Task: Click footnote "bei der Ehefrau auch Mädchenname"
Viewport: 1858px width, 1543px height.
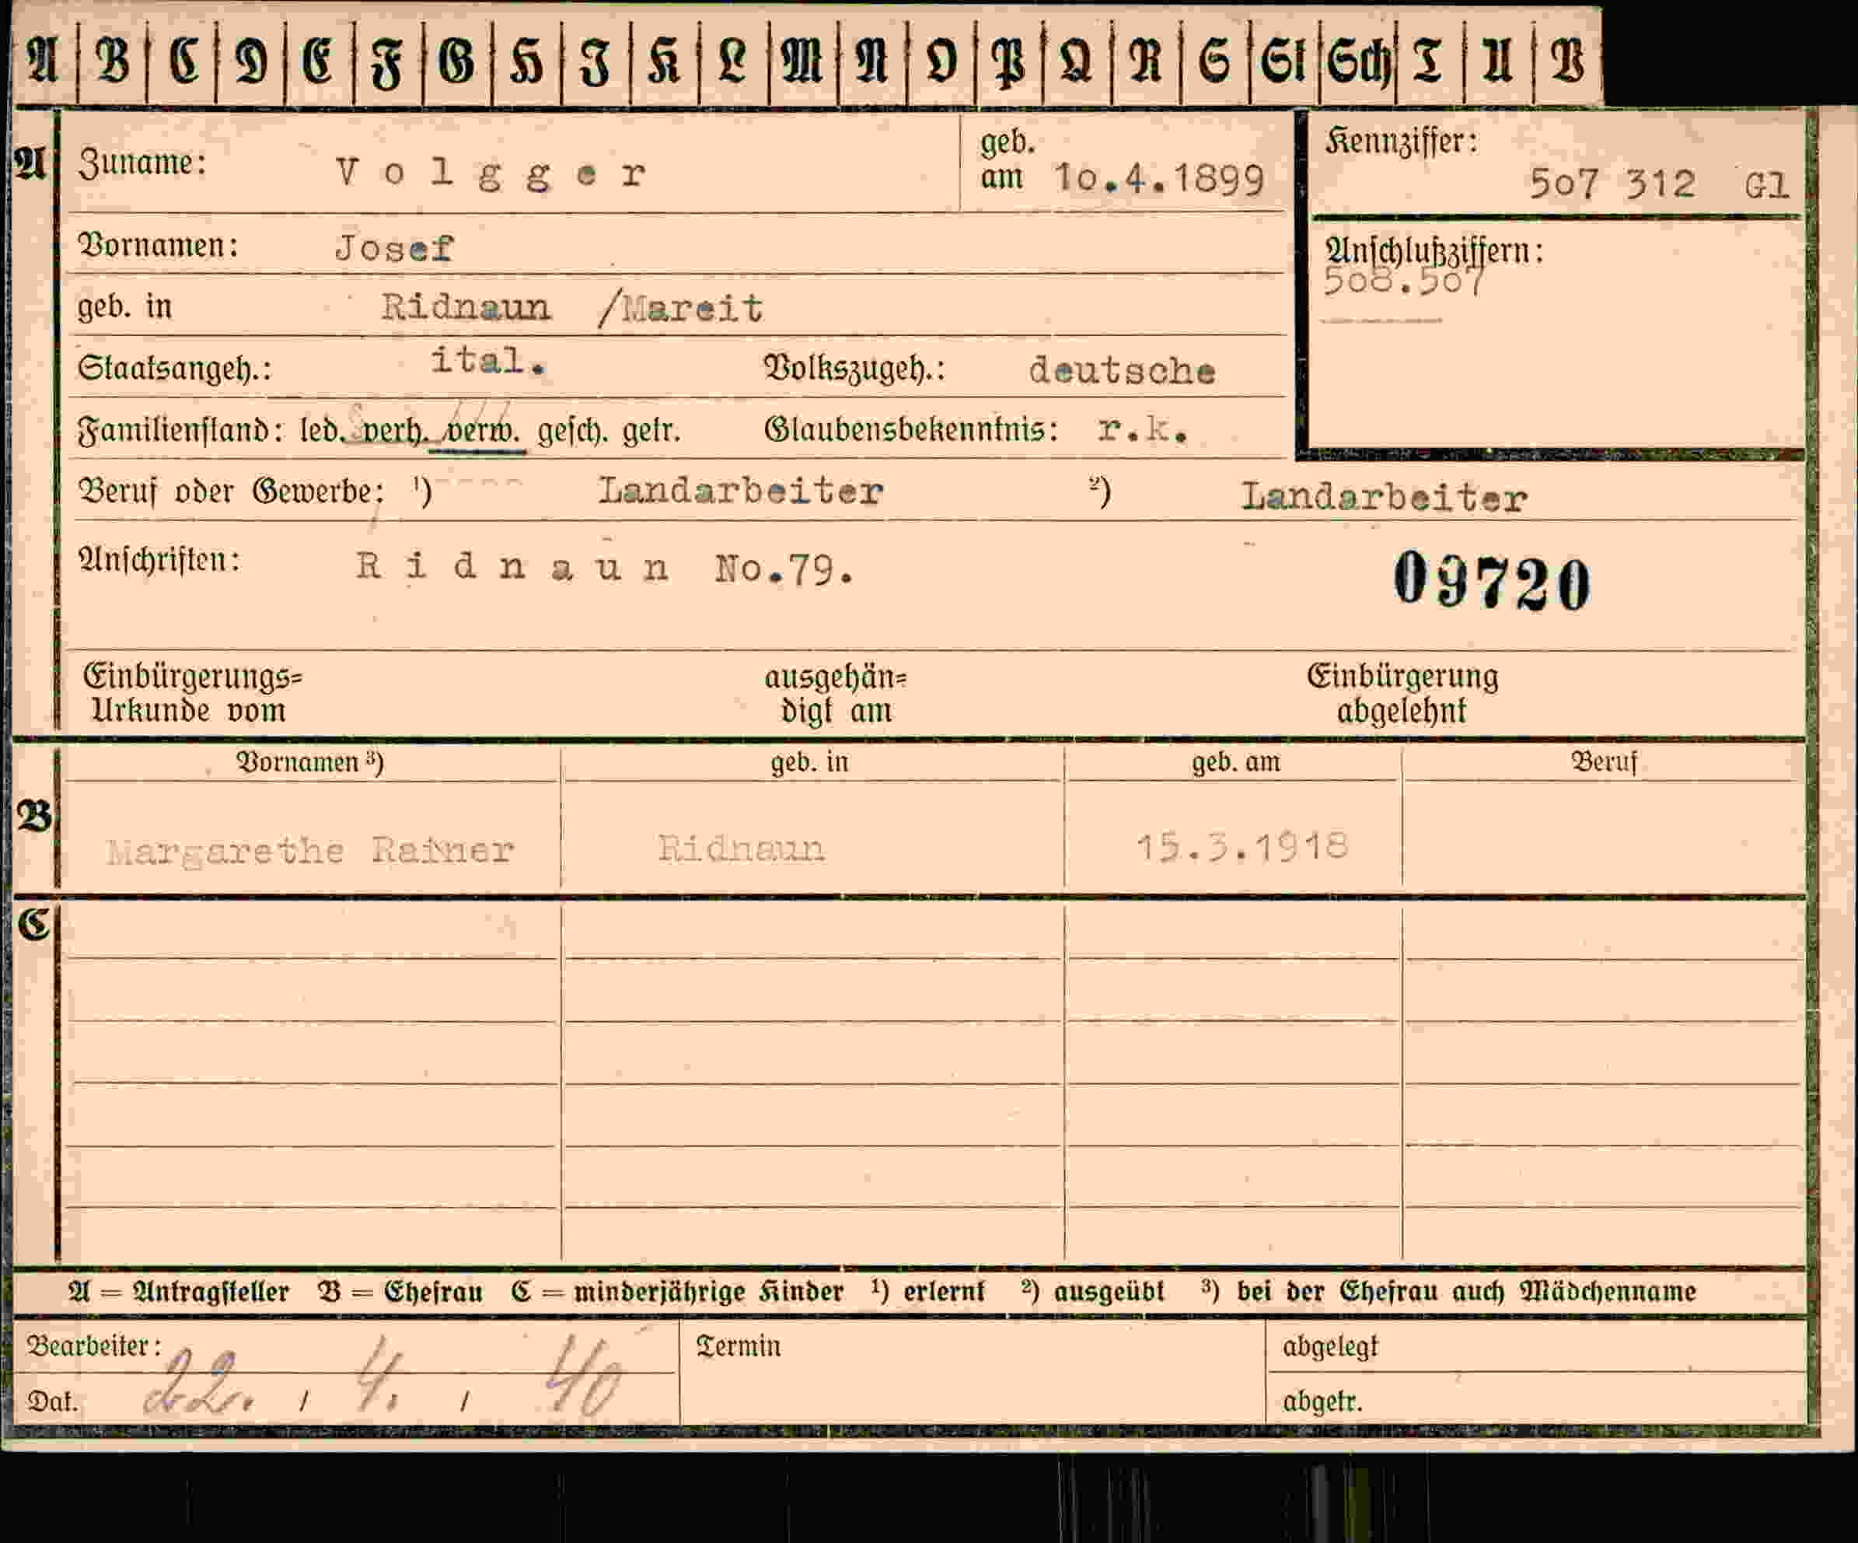Action: [x=1466, y=1292]
